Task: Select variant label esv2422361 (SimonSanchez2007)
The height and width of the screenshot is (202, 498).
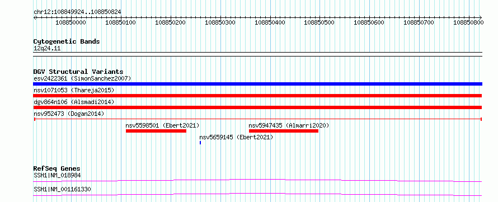Action: pyautogui.click(x=82, y=78)
